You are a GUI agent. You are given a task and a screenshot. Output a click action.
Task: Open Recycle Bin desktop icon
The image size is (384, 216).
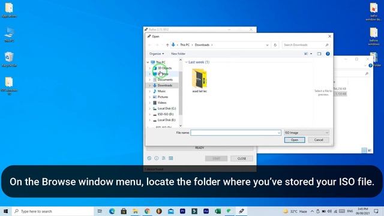tap(9, 59)
